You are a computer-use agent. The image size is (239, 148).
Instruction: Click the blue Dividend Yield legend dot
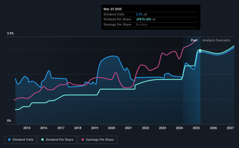point(9,140)
